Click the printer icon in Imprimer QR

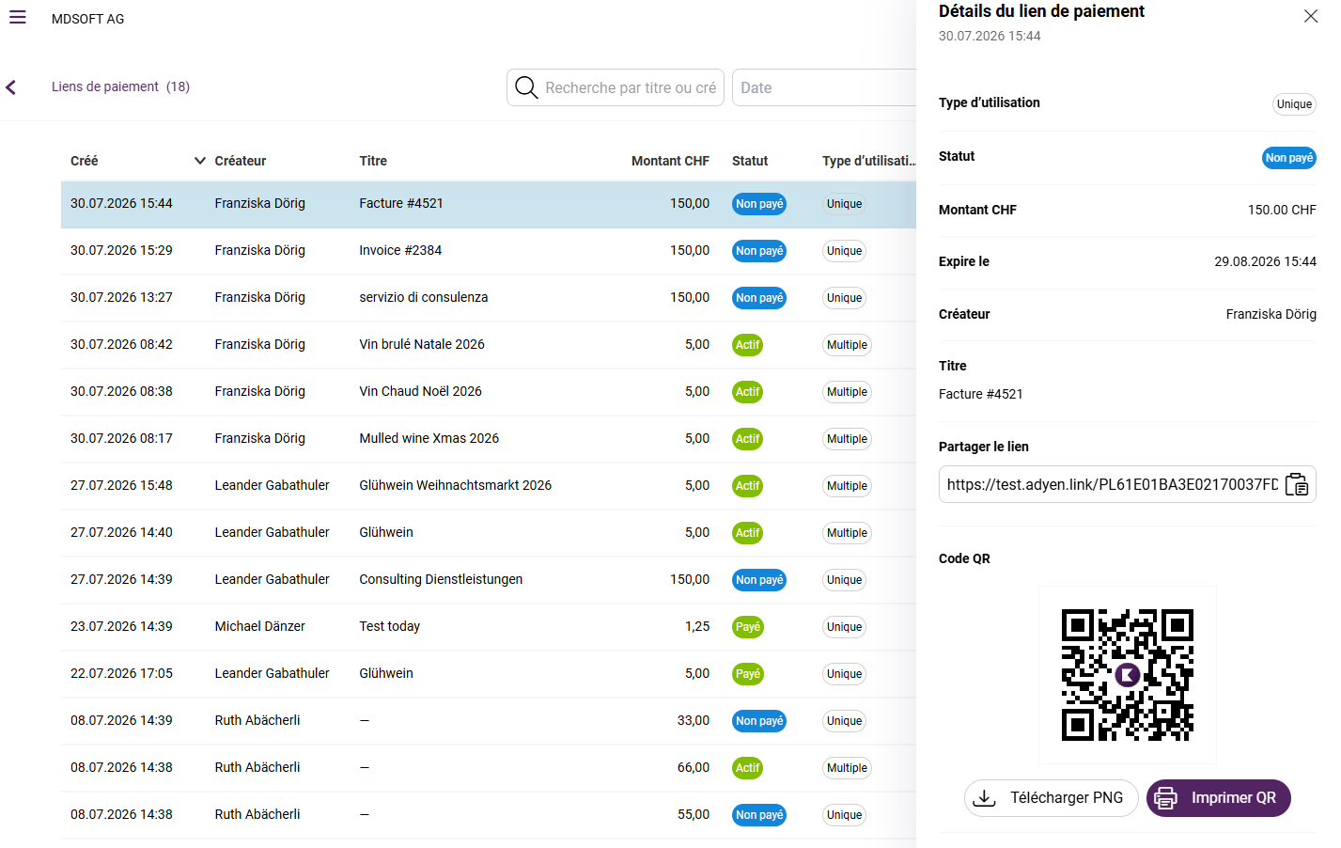tap(1165, 797)
